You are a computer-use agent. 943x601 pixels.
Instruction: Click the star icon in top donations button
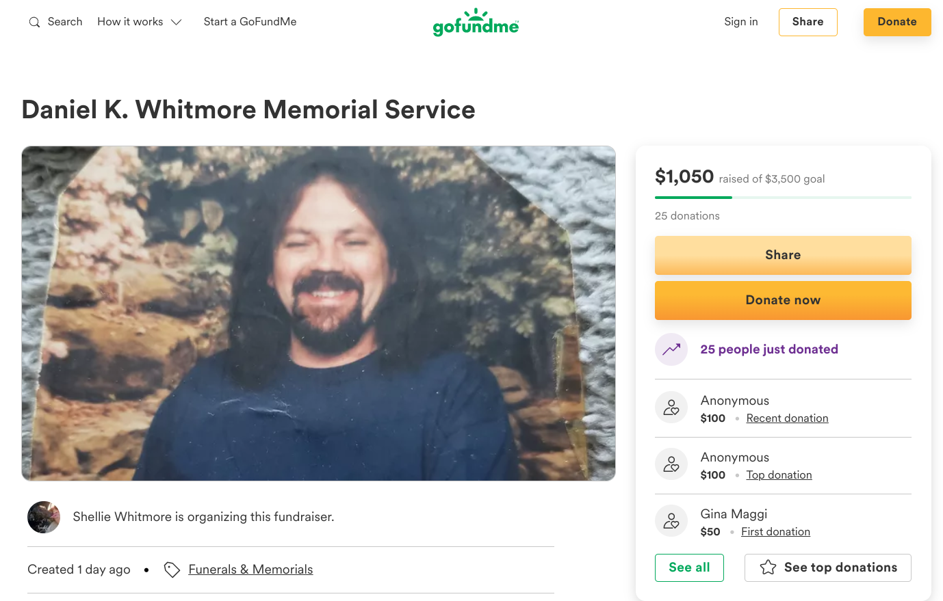click(768, 567)
